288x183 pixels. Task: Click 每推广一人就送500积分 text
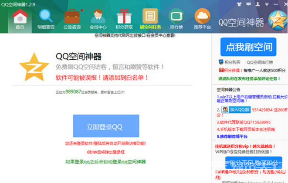pyautogui.click(x=264, y=71)
